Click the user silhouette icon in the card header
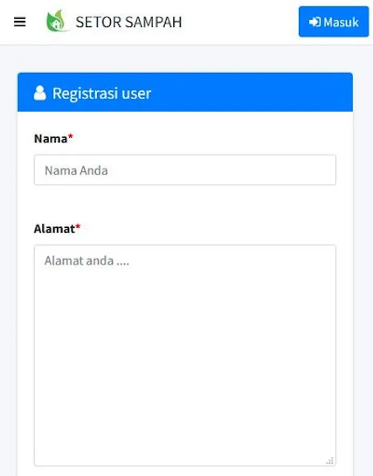The height and width of the screenshot is (476, 373). pos(40,93)
